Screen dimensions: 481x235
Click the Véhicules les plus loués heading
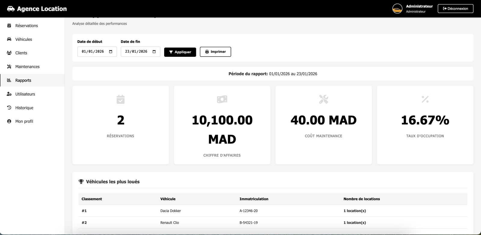tap(113, 182)
